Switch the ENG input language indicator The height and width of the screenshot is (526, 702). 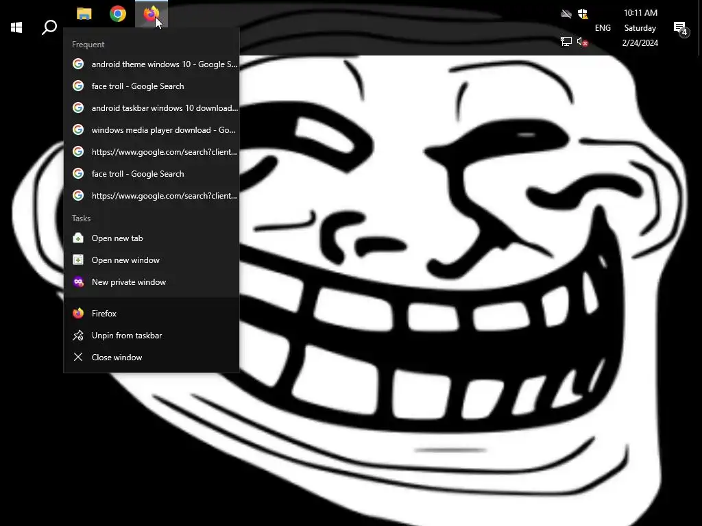point(603,27)
